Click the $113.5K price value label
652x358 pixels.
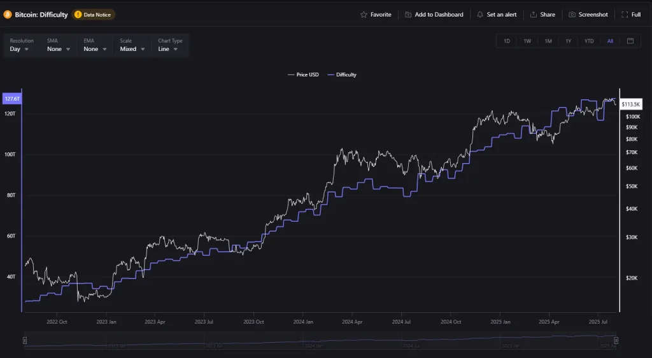click(x=631, y=104)
